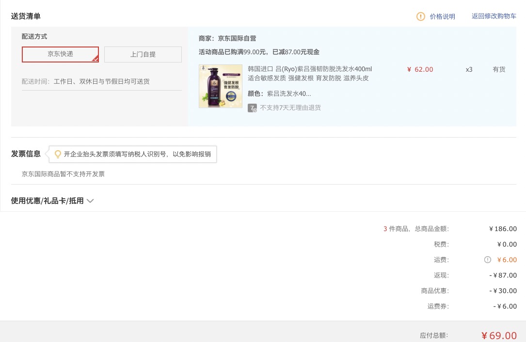The width and height of the screenshot is (526, 342).
Task: Click total goods amount ¥186.00
Action: coord(503,229)
